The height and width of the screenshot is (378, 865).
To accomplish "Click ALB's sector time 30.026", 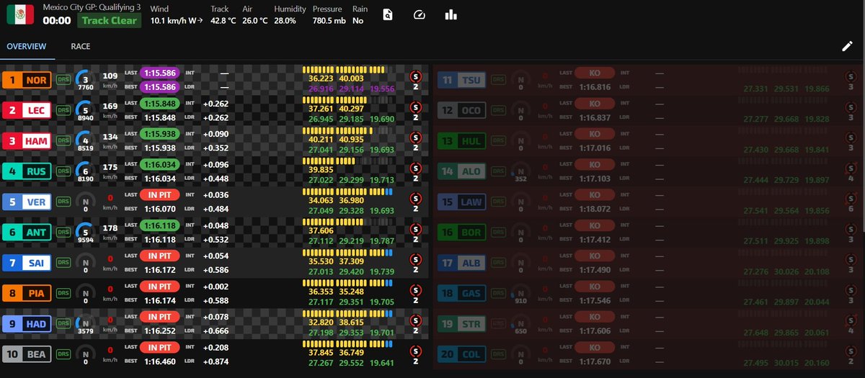I will point(785,270).
